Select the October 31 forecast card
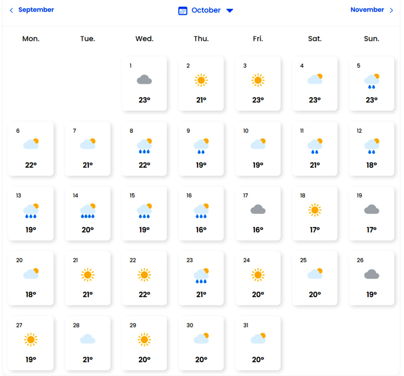The image size is (404, 376). (258, 343)
